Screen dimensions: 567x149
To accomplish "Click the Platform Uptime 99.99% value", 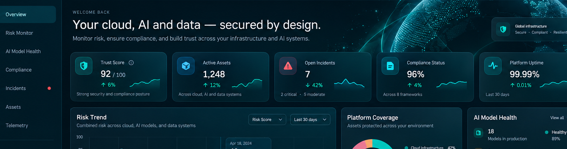I will click(x=524, y=74).
